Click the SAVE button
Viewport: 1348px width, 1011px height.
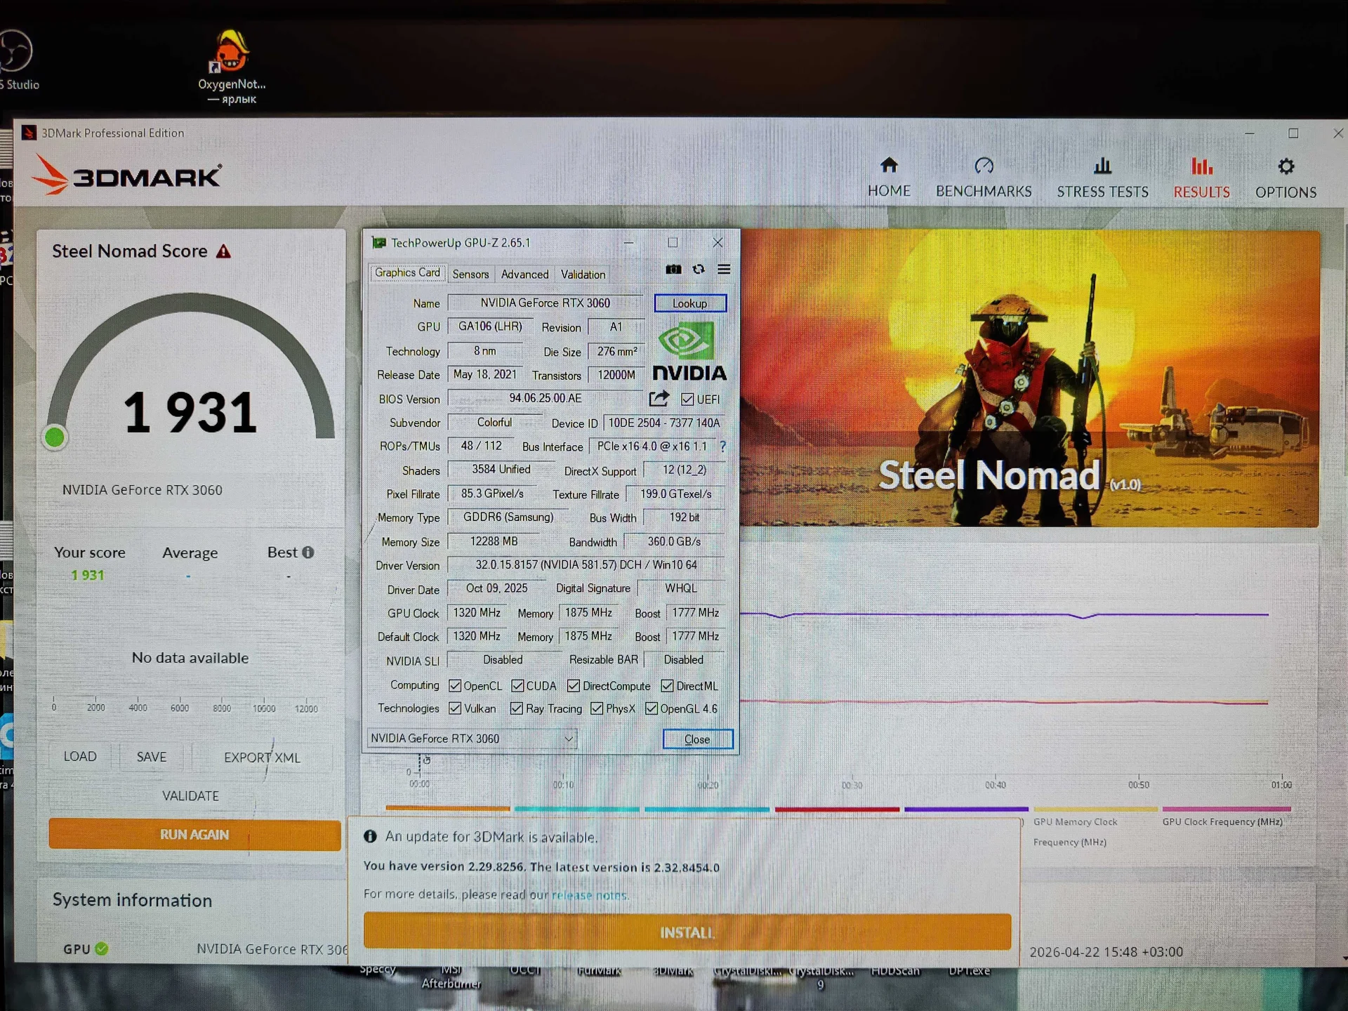[x=152, y=757]
